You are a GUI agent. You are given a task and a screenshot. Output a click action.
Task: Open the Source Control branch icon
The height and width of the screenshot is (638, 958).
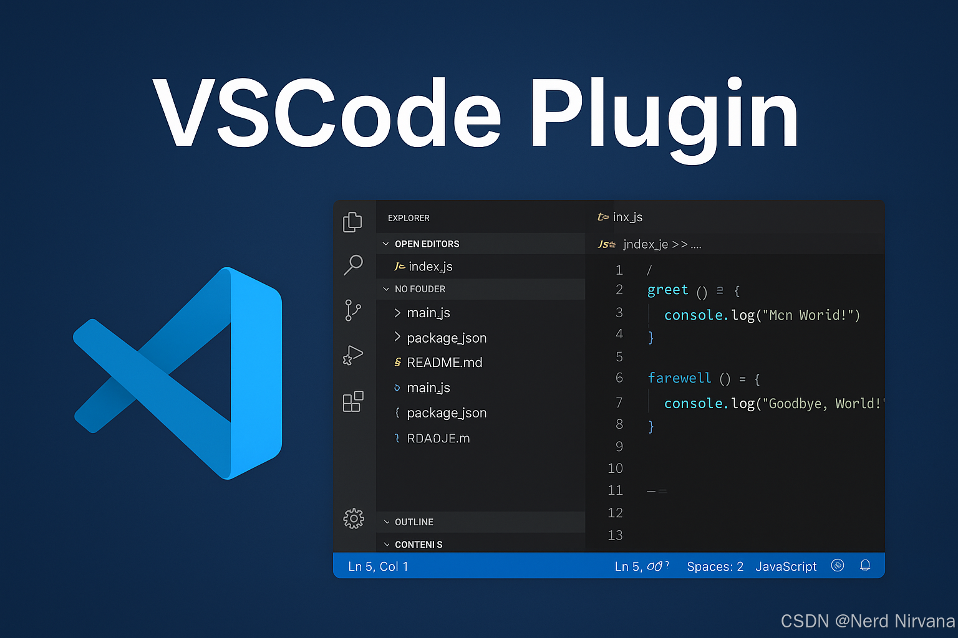353,310
